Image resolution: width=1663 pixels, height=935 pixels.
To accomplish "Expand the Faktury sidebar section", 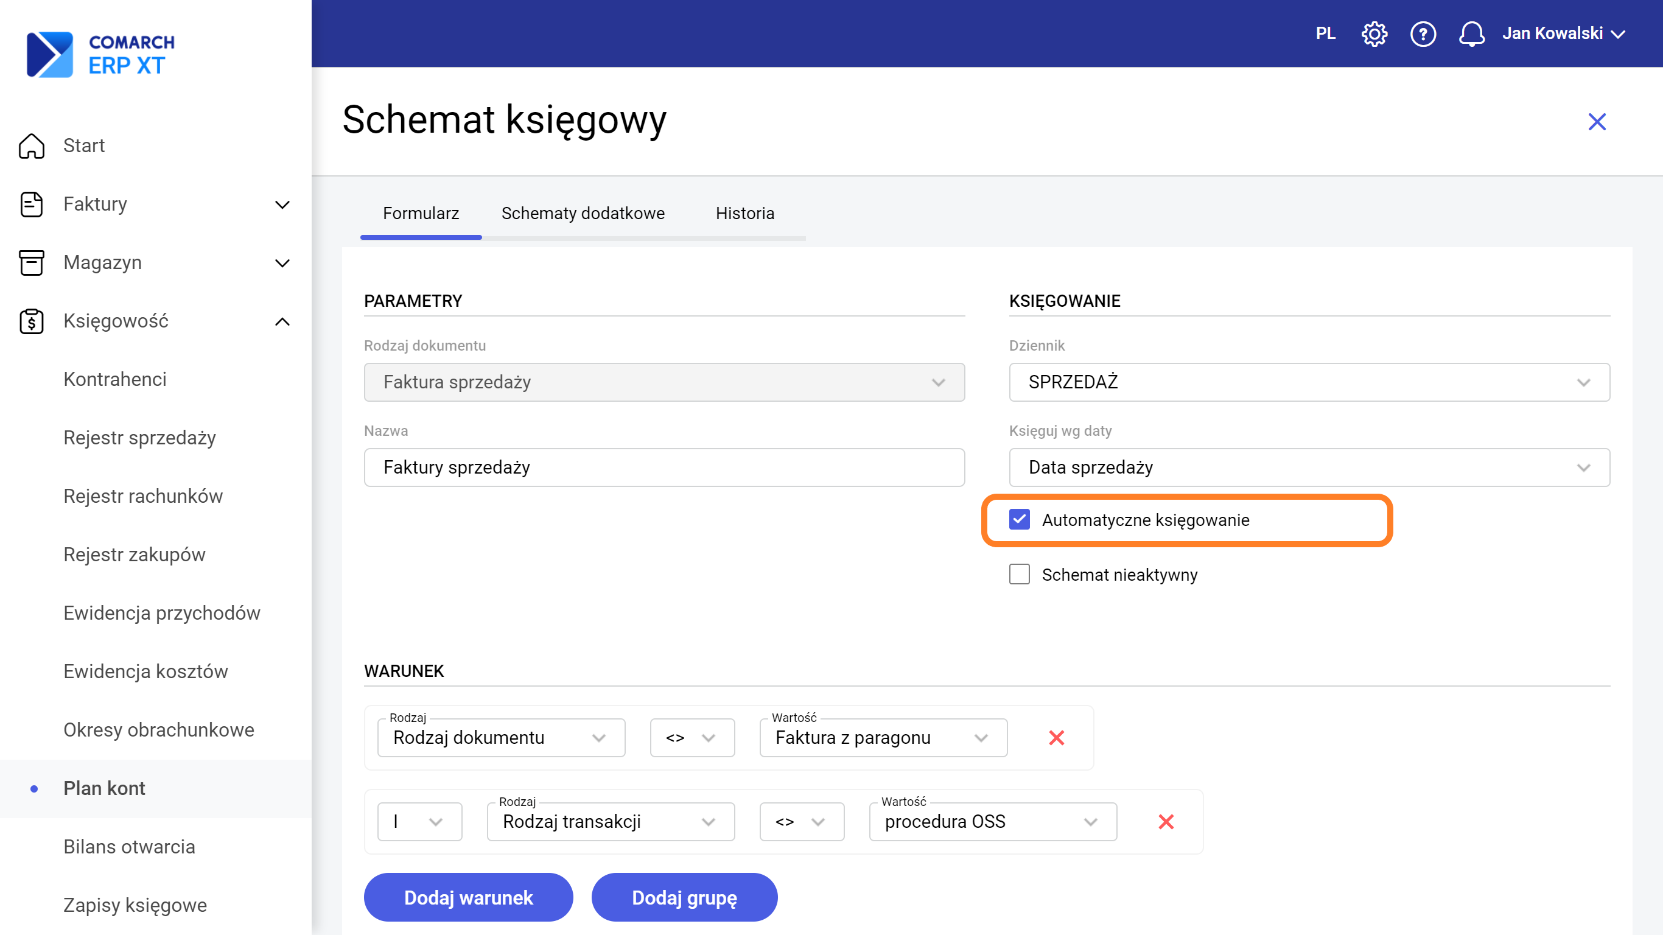I will pos(282,205).
